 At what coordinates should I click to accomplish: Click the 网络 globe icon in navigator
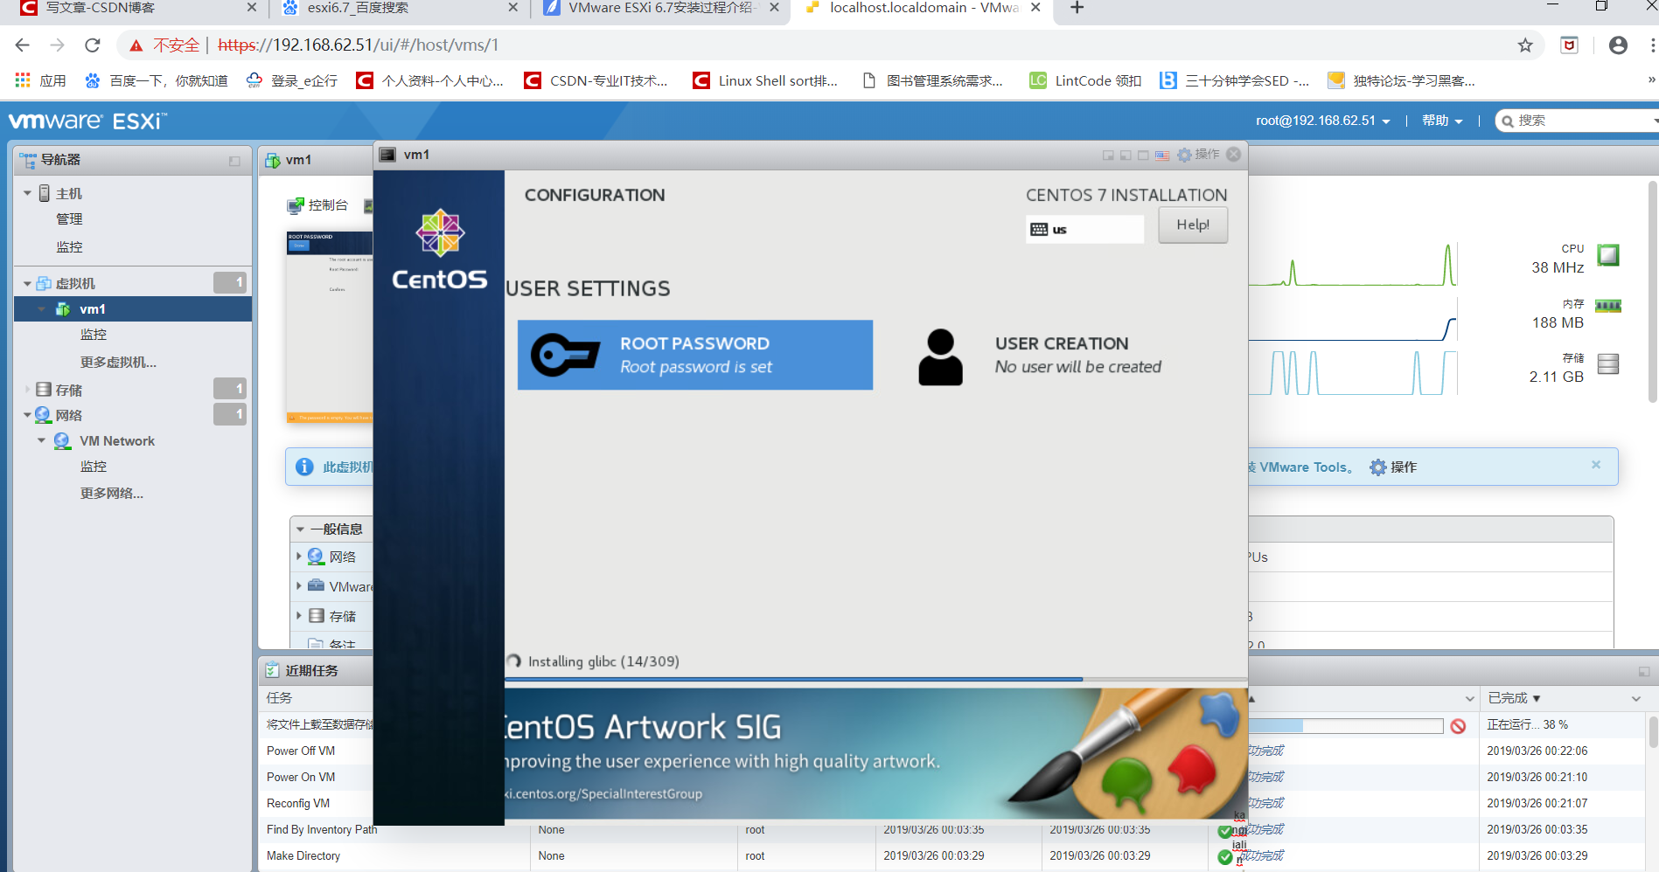coord(43,415)
